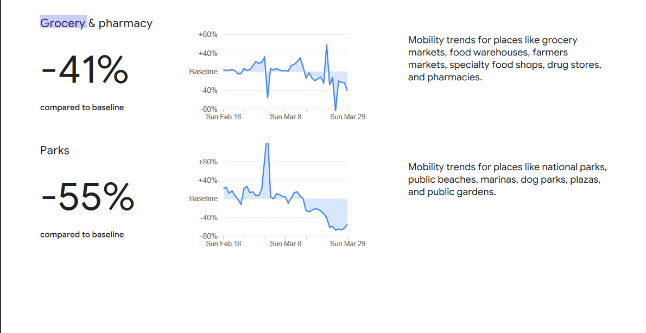Viewport: 646px width, 333px height.
Task: Click the -80% label on parks chart
Action: click(x=208, y=236)
